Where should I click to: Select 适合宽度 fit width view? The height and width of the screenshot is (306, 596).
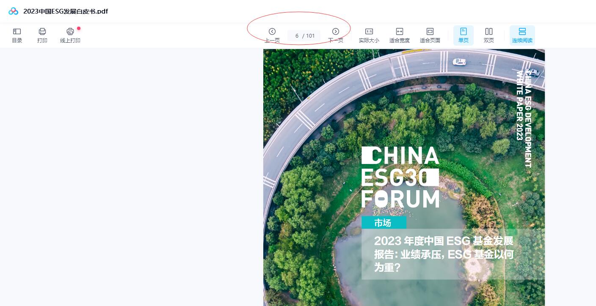[x=400, y=36]
